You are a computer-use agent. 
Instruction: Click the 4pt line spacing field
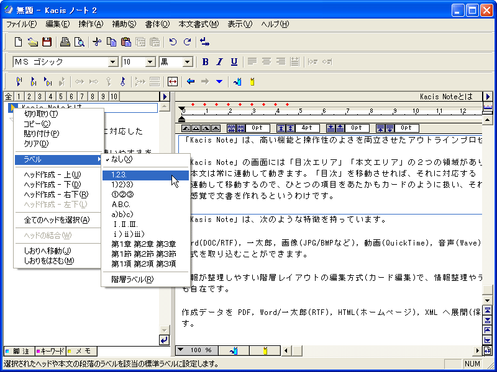tap(307, 128)
